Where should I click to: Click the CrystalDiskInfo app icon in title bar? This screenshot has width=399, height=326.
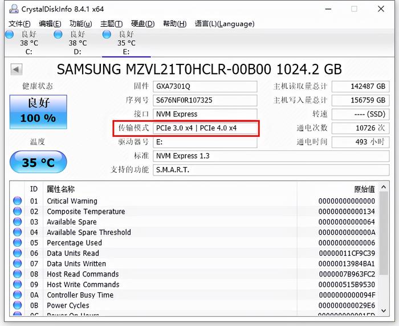tap(14, 9)
